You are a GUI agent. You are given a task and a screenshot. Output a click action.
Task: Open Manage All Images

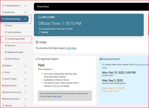pyautogui.click(x=15, y=52)
